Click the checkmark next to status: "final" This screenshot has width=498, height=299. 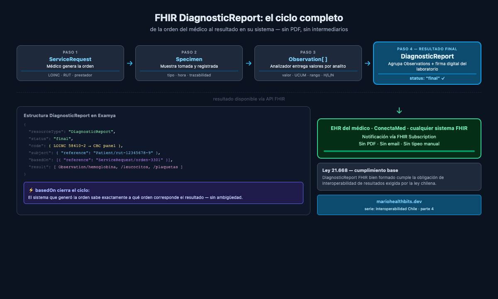click(x=443, y=78)
